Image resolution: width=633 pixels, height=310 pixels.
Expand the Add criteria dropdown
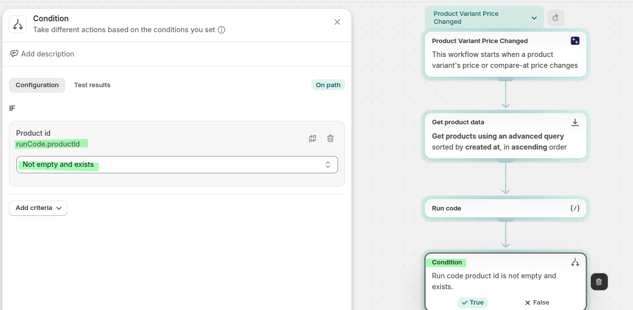(x=38, y=208)
